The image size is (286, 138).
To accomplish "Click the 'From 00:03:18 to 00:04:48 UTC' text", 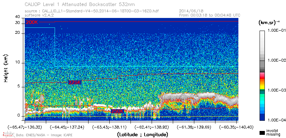I will pos(210,15).
